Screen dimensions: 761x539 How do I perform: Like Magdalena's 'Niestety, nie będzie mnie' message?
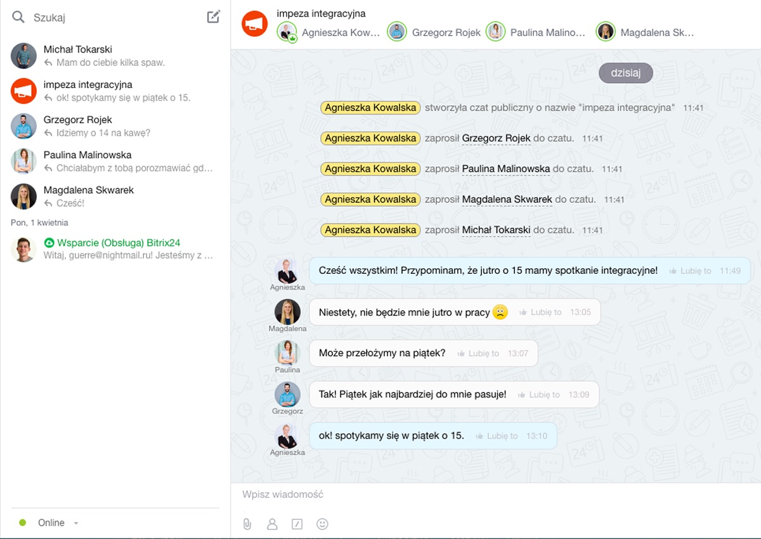coord(540,312)
